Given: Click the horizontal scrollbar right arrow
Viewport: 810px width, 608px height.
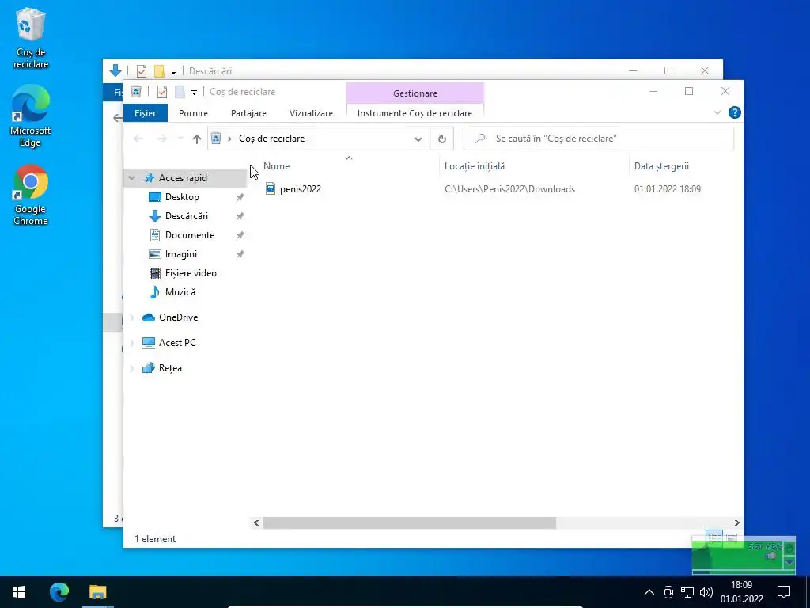Looking at the screenshot, I should tap(736, 523).
